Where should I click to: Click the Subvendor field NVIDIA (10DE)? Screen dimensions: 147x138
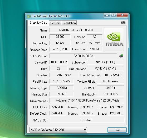pyautogui.click(x=105, y=62)
